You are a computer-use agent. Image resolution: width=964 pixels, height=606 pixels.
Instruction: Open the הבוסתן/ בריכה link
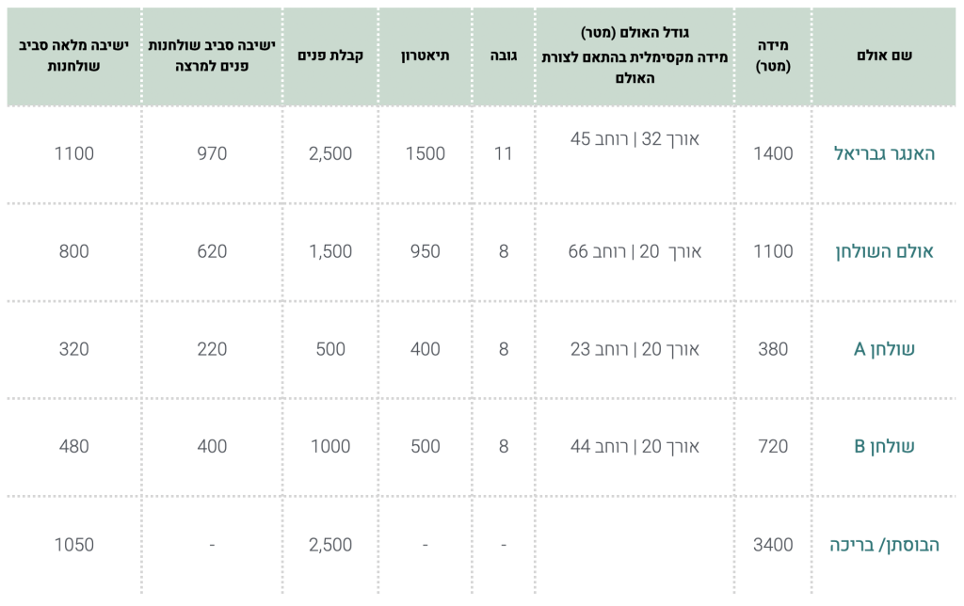coord(884,545)
